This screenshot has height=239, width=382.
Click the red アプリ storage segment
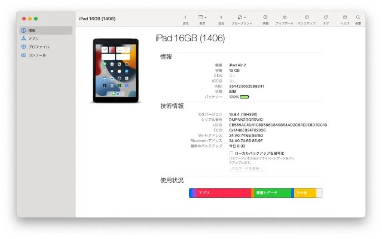pyautogui.click(x=224, y=193)
